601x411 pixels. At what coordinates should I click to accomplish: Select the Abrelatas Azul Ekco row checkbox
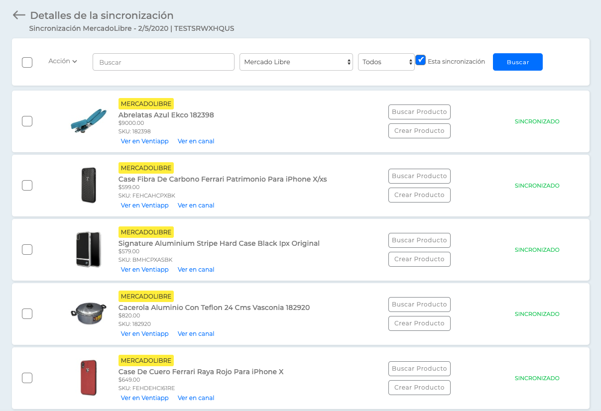(x=27, y=121)
